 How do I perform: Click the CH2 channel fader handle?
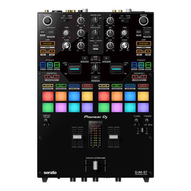[x=114, y=137]
